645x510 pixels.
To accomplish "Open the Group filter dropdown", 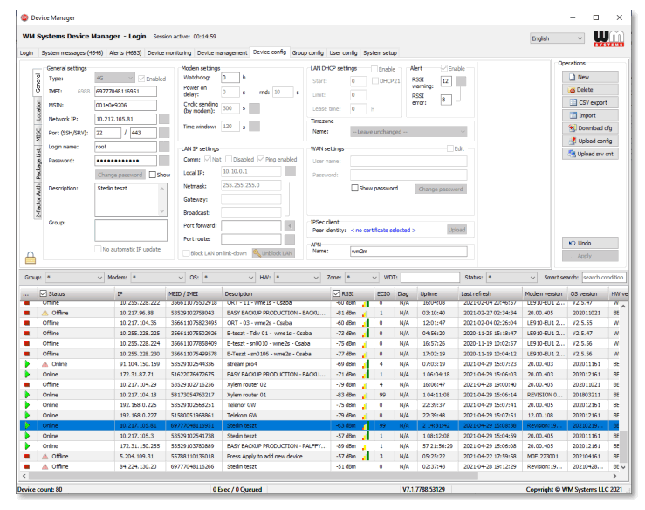I will point(74,278).
